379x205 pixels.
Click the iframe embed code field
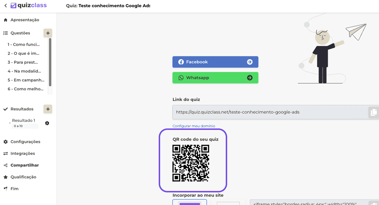[x=309, y=202]
